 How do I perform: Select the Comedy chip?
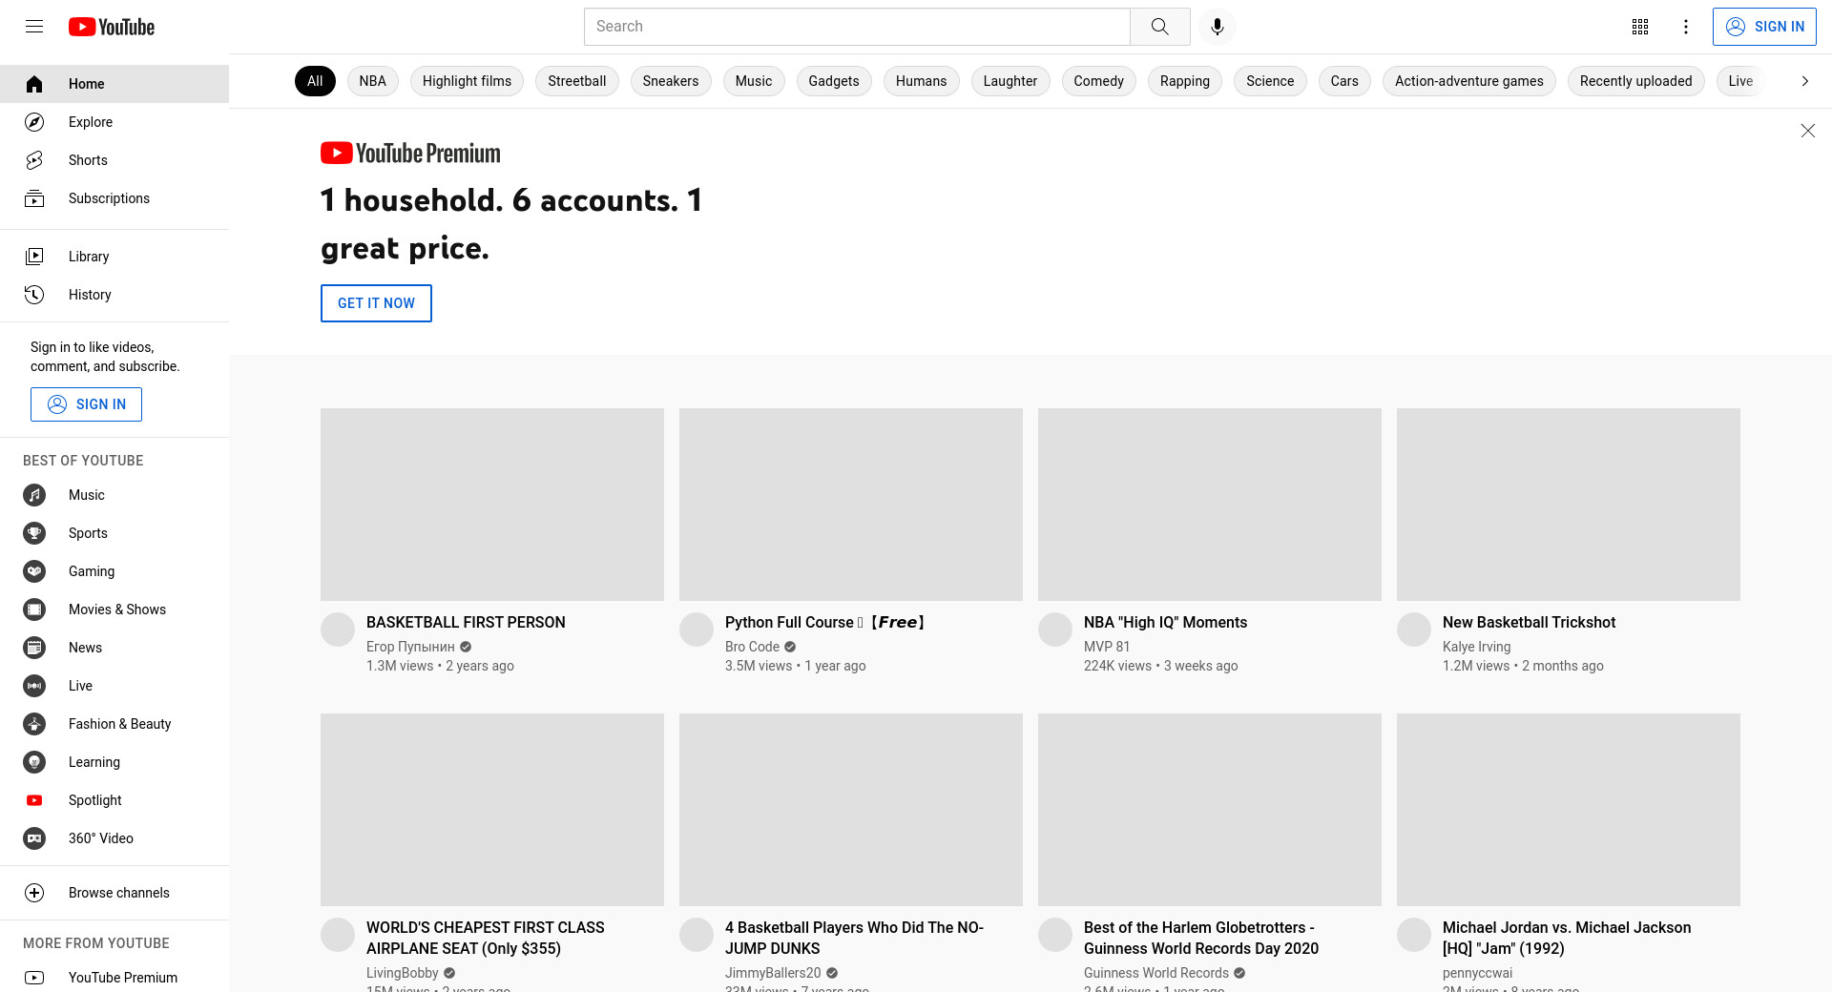pos(1099,81)
